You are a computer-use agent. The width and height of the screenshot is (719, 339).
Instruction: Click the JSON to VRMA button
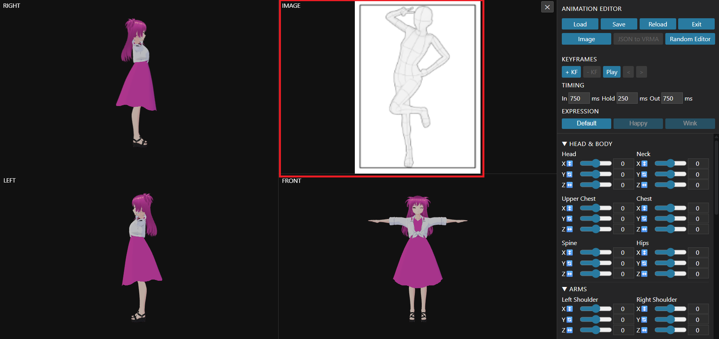638,39
